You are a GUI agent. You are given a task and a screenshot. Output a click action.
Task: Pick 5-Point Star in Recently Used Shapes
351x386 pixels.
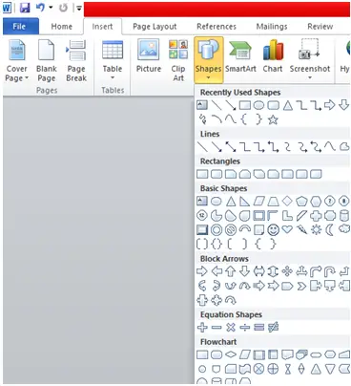[273, 119]
